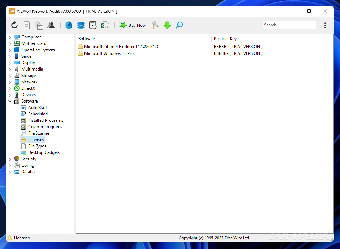Click the Excel export toolbar icon

point(105,25)
